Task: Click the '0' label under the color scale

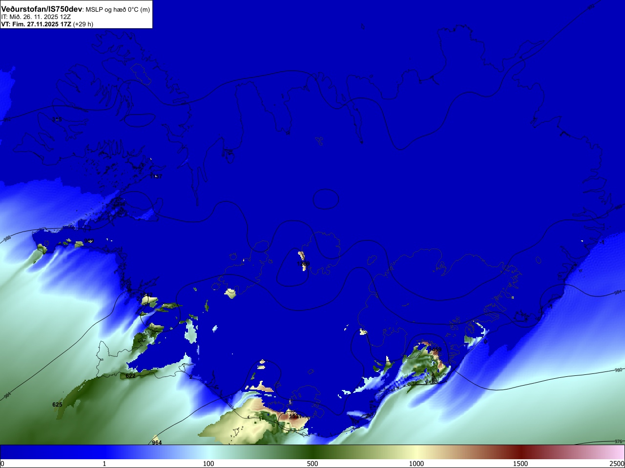Action: pyautogui.click(x=2, y=464)
